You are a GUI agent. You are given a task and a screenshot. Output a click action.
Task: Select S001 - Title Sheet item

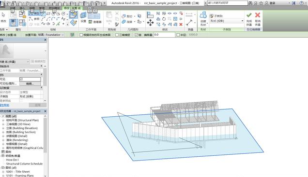tap(18, 172)
